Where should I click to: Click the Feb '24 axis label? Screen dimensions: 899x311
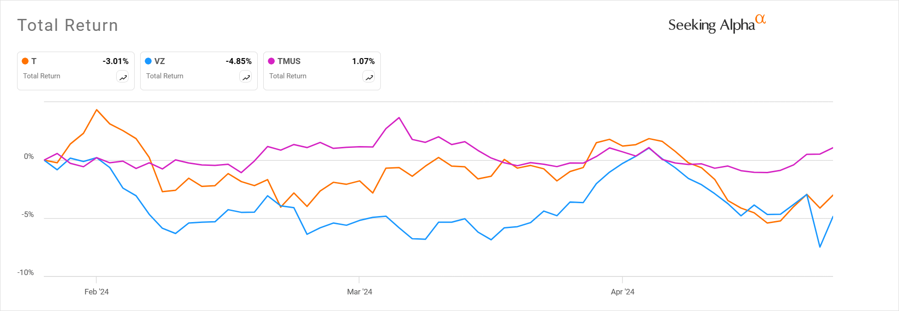[x=96, y=292]
